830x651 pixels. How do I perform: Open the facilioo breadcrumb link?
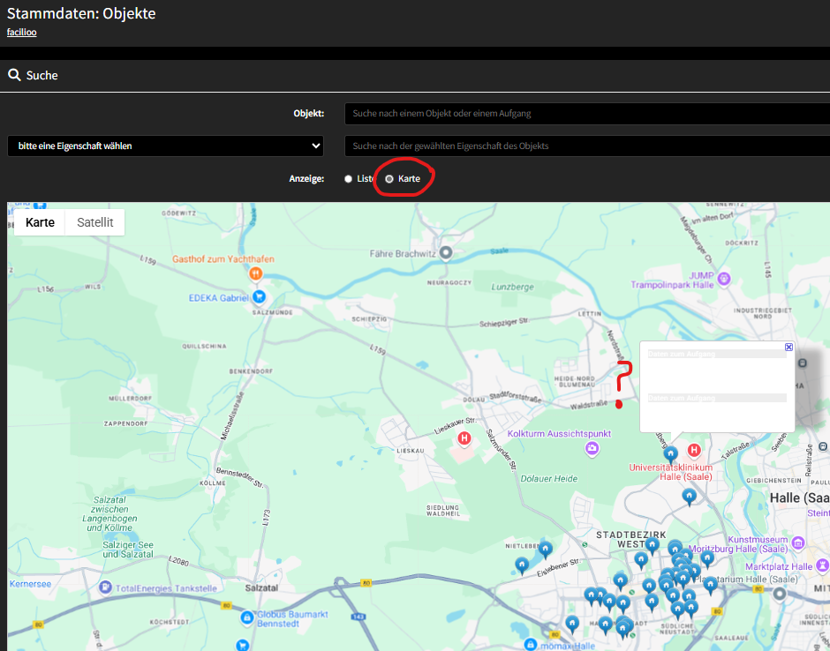(21, 32)
